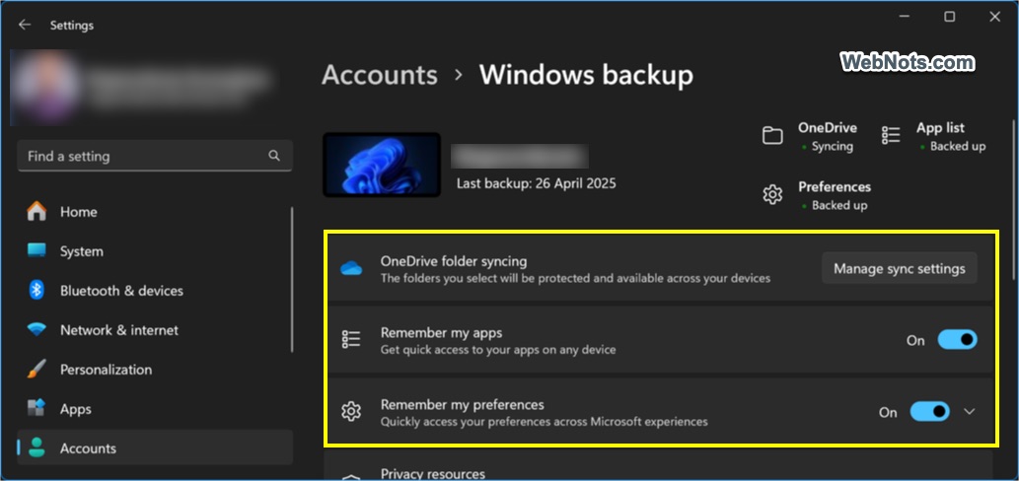
Task: Open Personalization settings page
Action: (155, 370)
